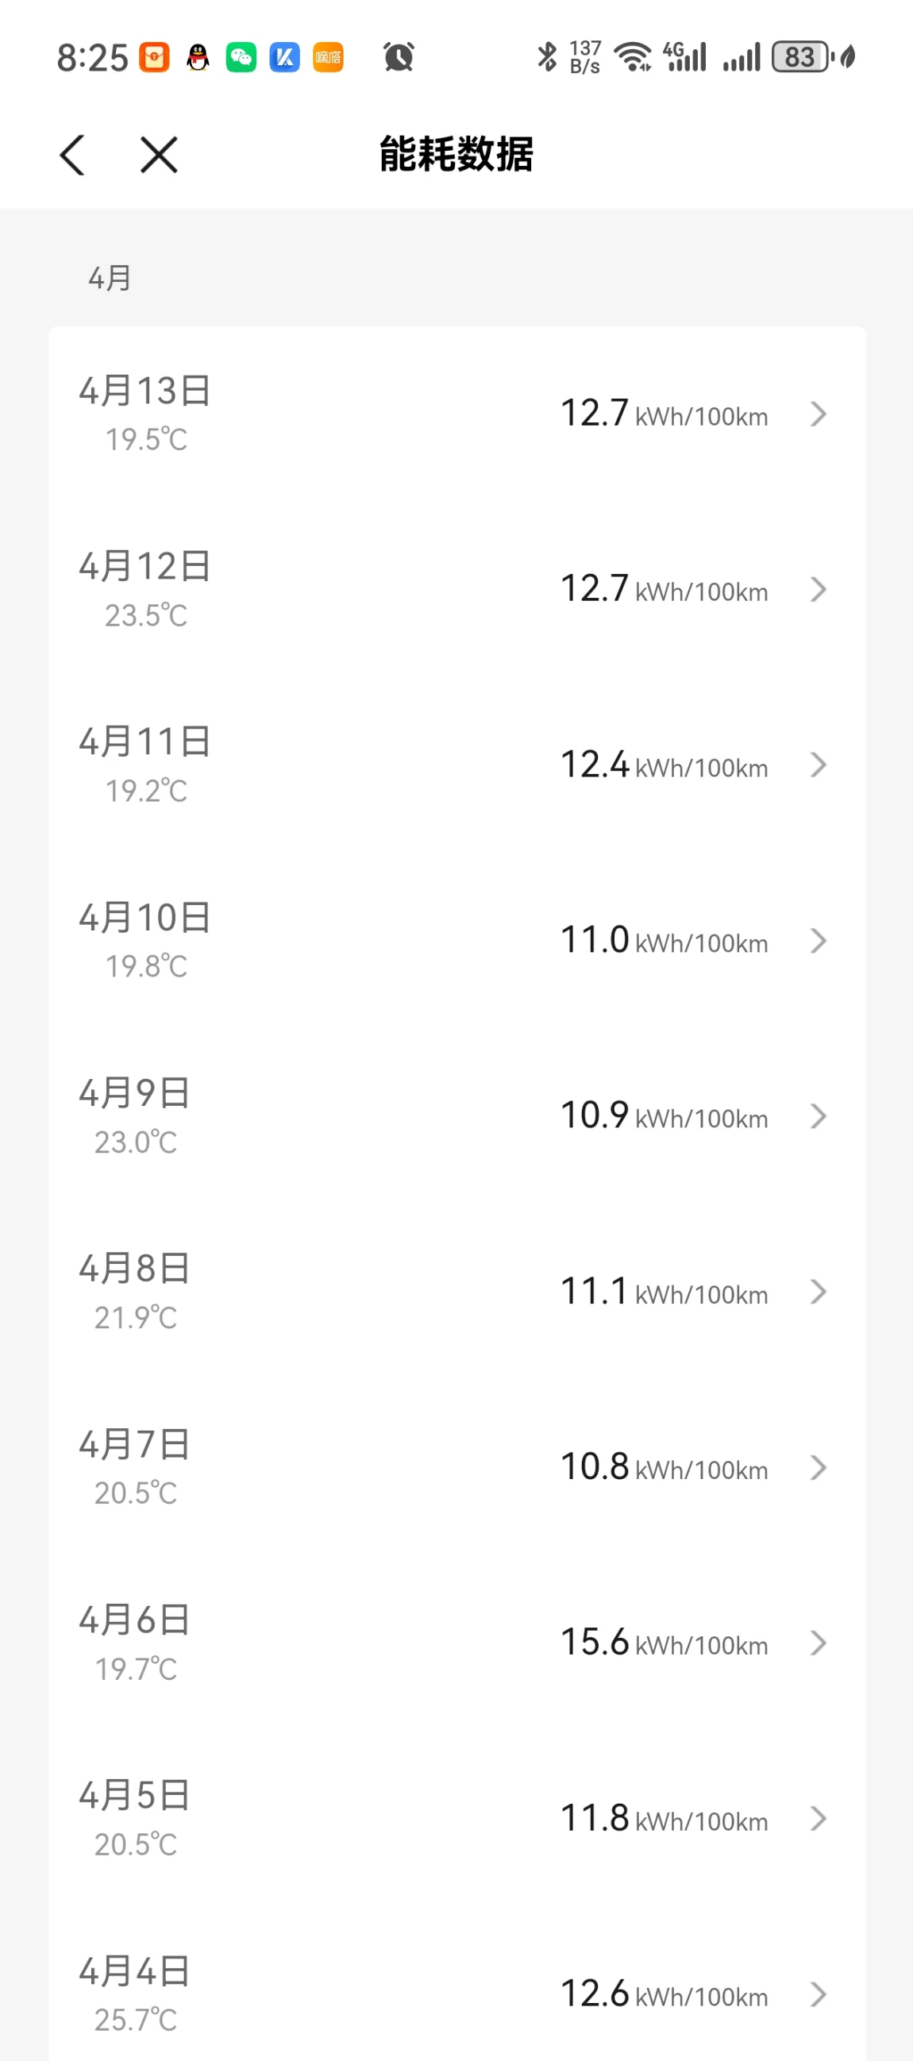Tap the 能耗数据 page title
Screen dimensions: 913x2061
456,154
